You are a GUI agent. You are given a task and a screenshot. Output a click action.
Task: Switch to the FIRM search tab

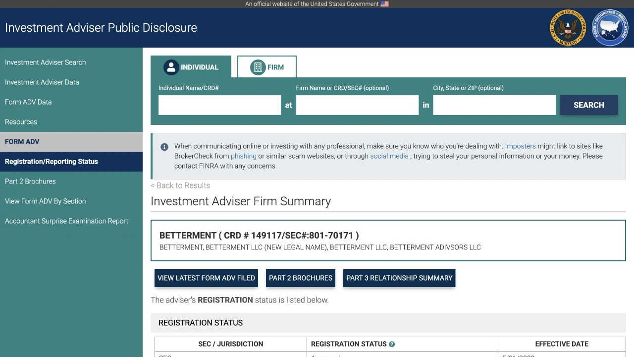[x=267, y=67]
